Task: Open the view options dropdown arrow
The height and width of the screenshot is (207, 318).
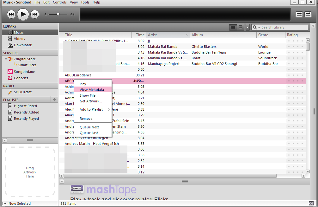Action: 248,27
